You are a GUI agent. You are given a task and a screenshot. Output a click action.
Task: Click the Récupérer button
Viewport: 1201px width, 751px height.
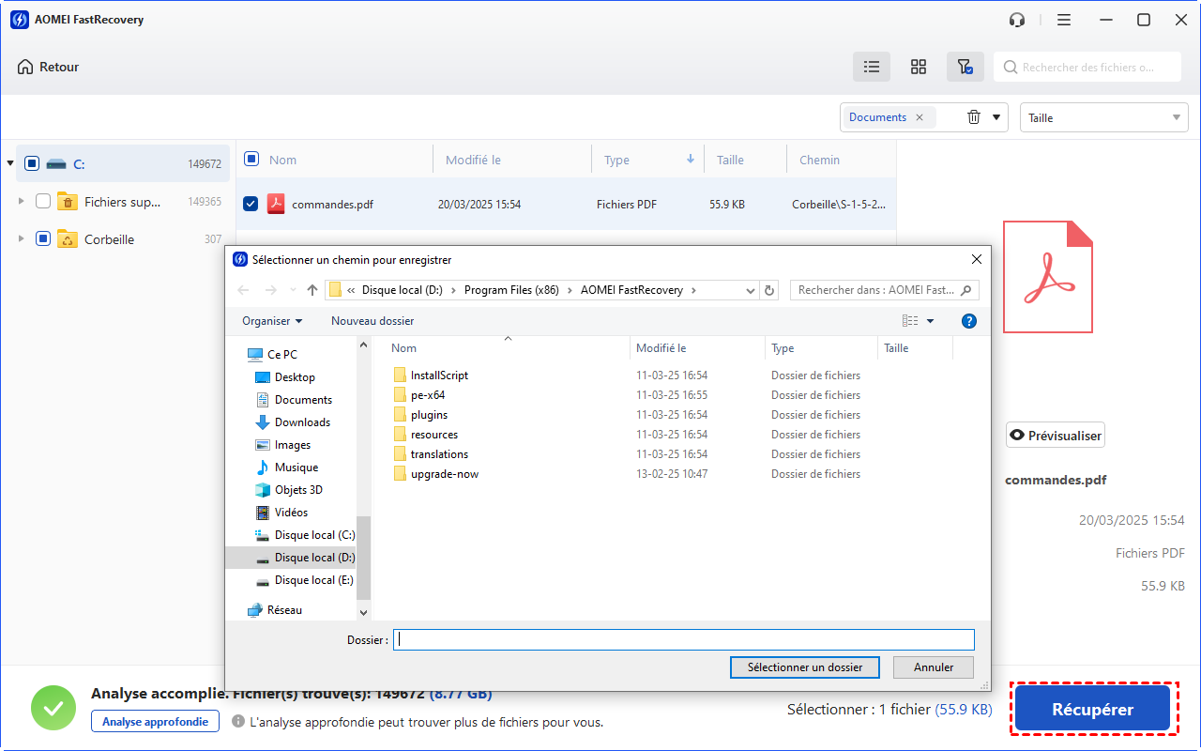[x=1093, y=710]
